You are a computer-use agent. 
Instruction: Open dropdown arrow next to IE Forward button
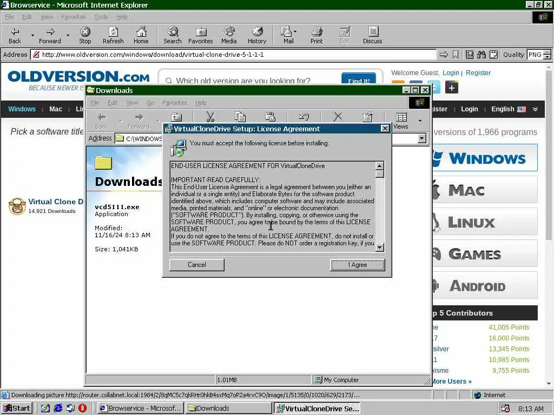point(68,36)
